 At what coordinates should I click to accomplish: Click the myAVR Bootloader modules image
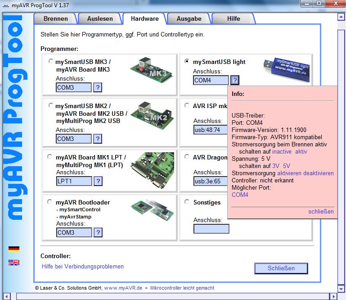coord(152,210)
